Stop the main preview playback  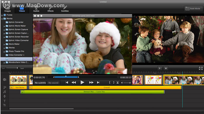[x=166, y=68]
